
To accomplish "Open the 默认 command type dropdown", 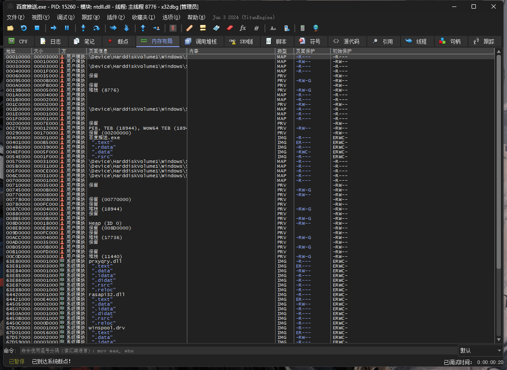I will 481,351.
